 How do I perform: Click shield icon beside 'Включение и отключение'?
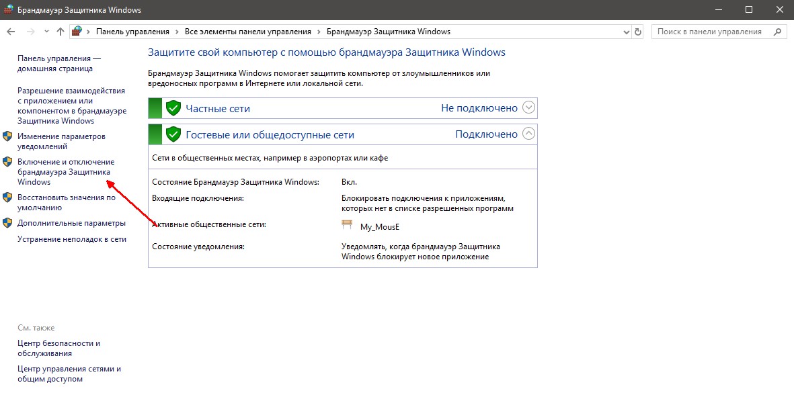7,162
